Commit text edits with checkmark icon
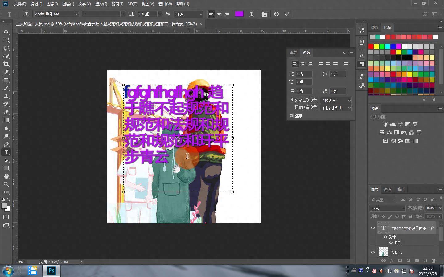This screenshot has width=444, height=277. [x=287, y=14]
